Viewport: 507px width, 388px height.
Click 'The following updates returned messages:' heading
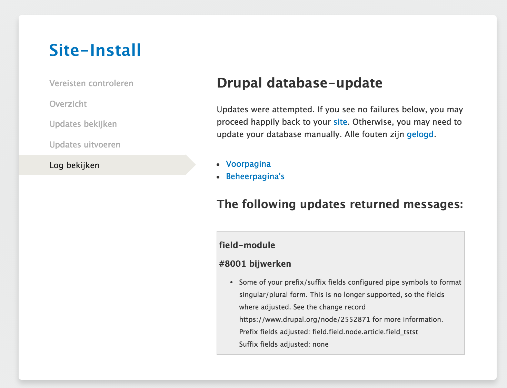point(340,204)
